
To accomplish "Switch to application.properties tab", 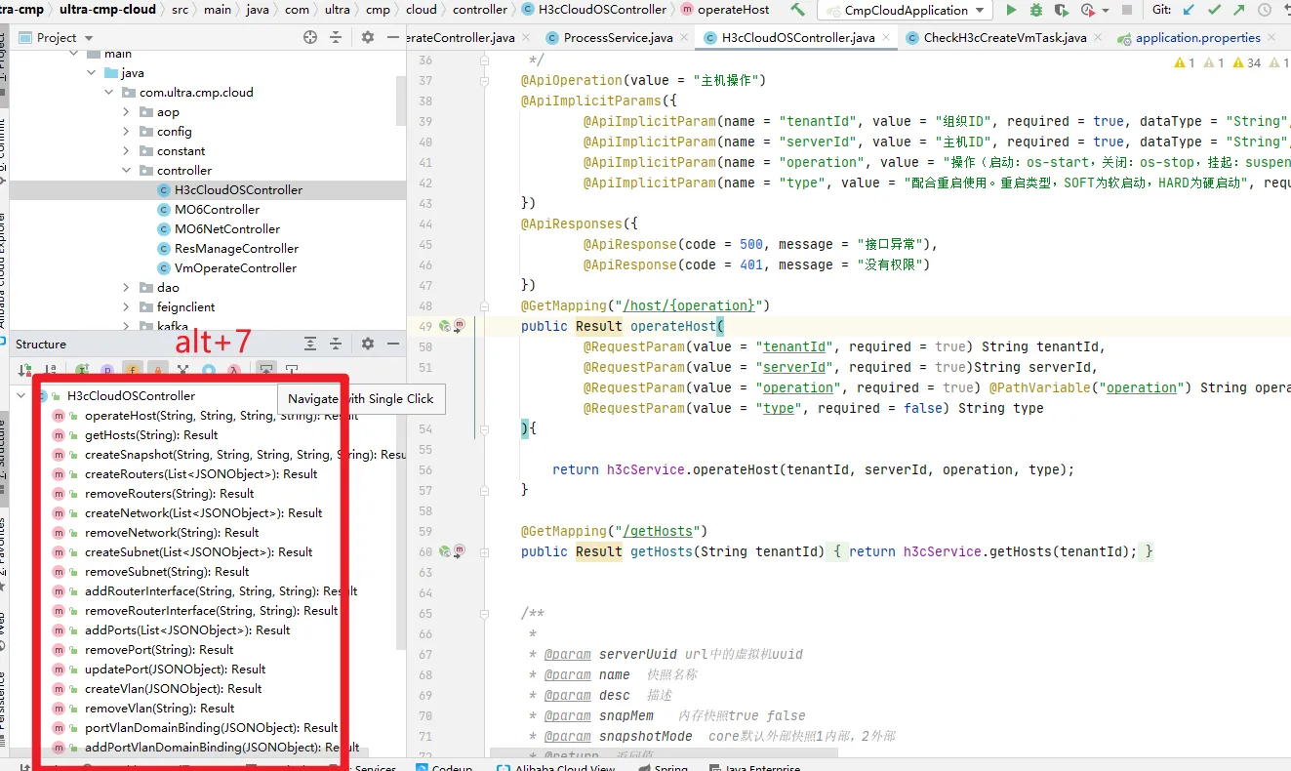I will click(1198, 38).
